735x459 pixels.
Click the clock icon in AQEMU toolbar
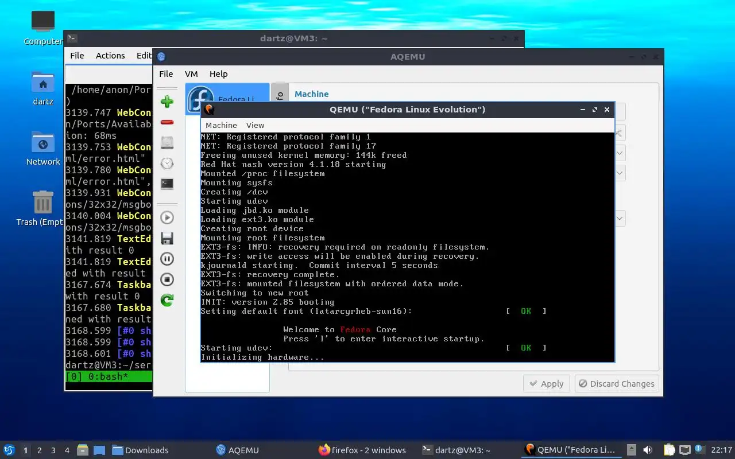click(x=167, y=164)
